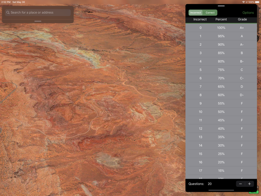Tap the grab handle atop grading panel
Screen dimensions: 261x196
tap(221, 6)
